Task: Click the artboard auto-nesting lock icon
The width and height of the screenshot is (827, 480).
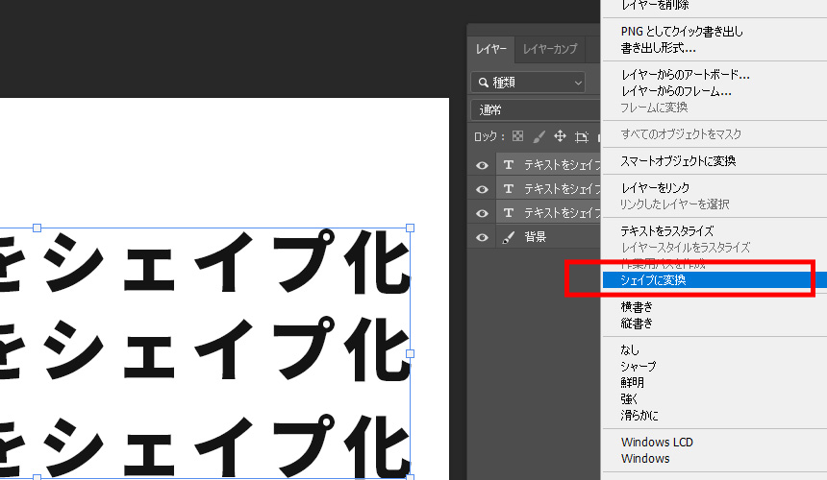Action: (x=581, y=136)
